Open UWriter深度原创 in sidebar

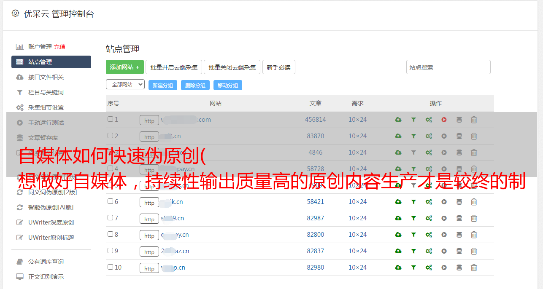pyautogui.click(x=51, y=222)
